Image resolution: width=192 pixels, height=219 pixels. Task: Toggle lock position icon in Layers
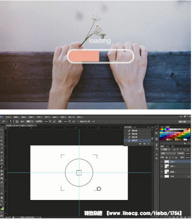pos(173,158)
